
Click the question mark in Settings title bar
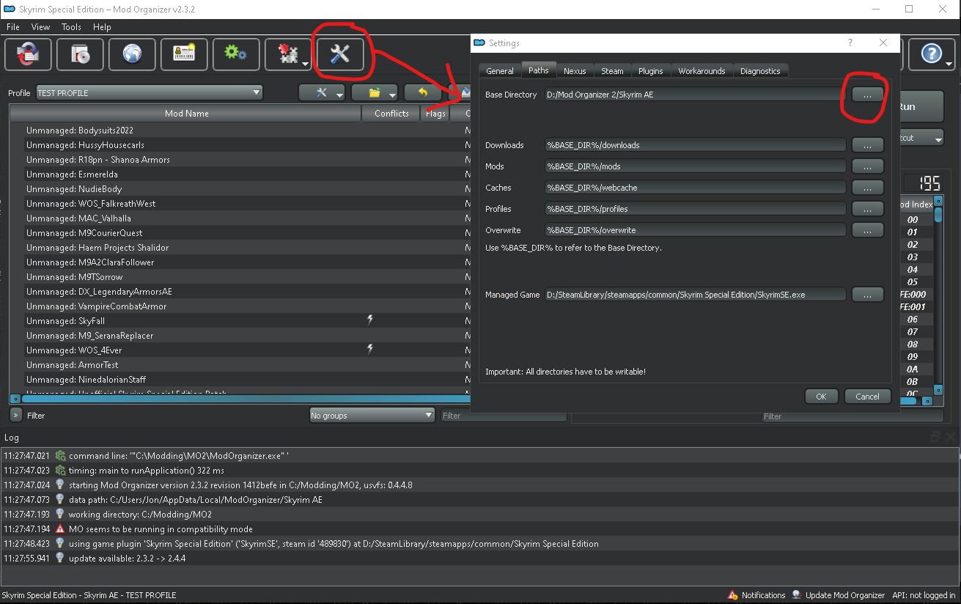[x=850, y=43]
